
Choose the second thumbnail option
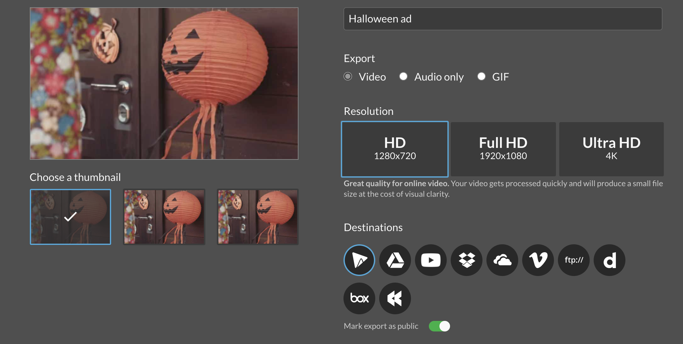(164, 217)
